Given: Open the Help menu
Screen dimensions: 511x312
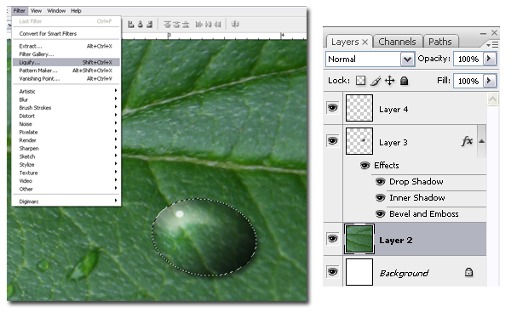Looking at the screenshot, I should point(76,11).
